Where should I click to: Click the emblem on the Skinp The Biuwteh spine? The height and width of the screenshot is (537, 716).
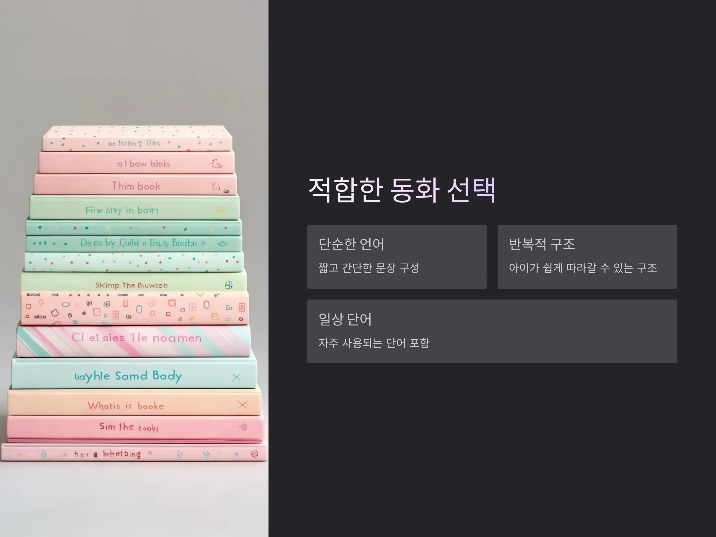(229, 285)
